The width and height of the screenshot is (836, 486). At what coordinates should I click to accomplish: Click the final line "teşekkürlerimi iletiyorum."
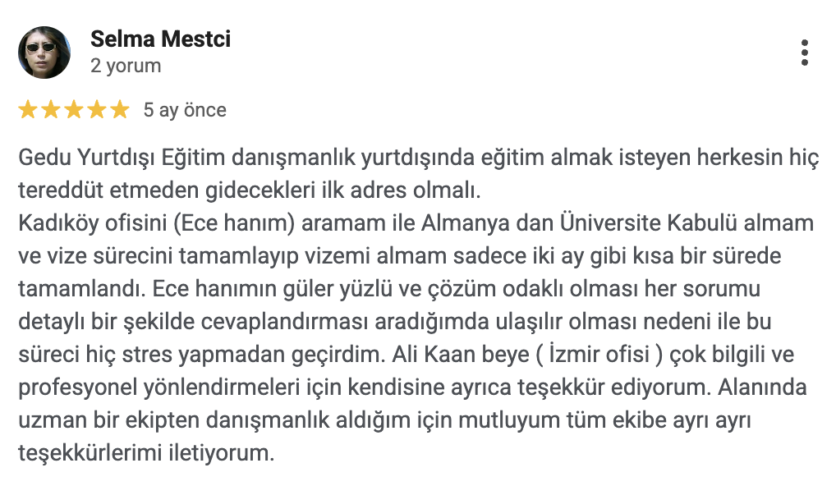(x=145, y=452)
